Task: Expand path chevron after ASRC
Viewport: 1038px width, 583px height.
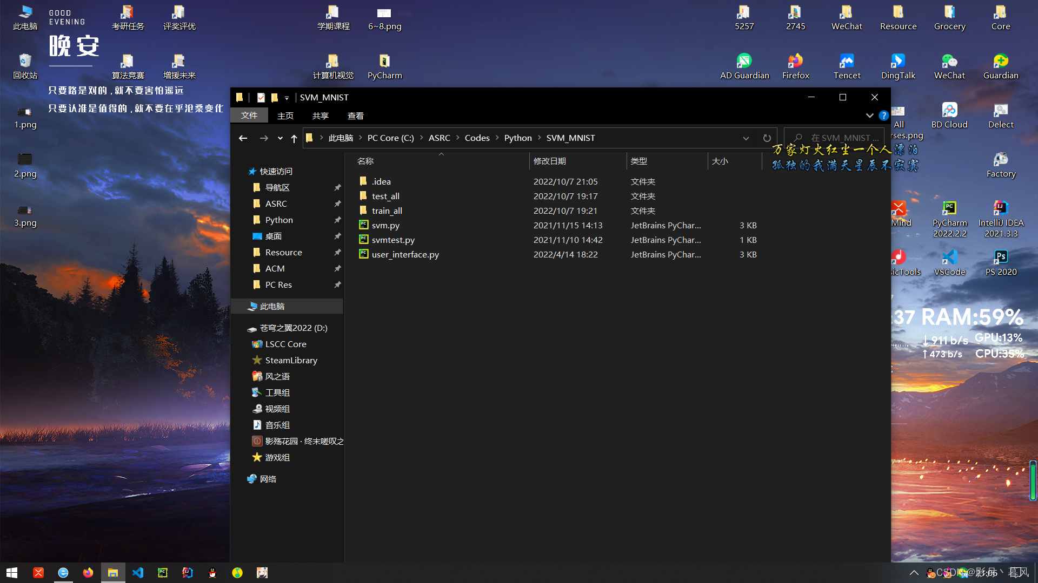Action: point(457,138)
